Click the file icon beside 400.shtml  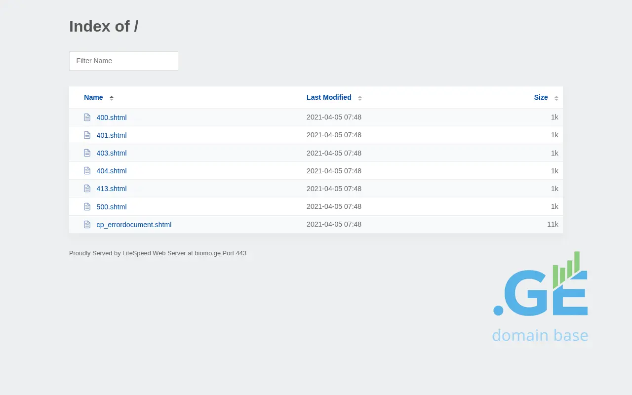coord(87,118)
